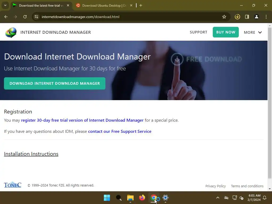Launch Firefox from the taskbar
Screen dimensions: 272x204
tap(142, 198)
